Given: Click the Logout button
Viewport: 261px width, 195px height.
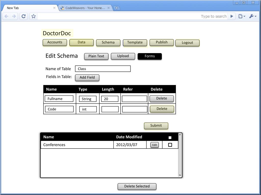Looking at the screenshot, I should 187,43.
